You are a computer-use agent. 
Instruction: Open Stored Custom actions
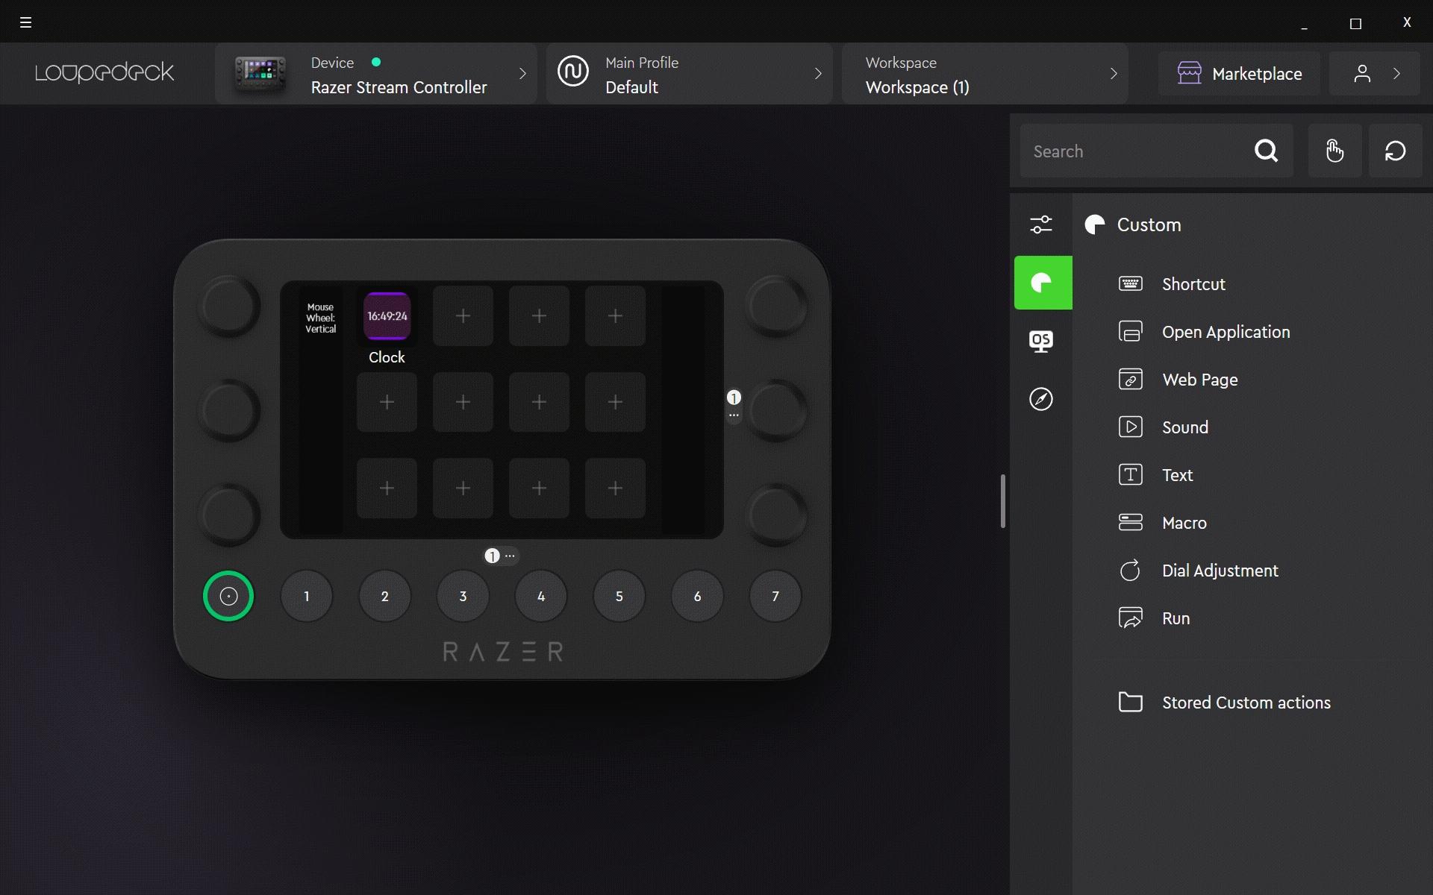click(1246, 703)
